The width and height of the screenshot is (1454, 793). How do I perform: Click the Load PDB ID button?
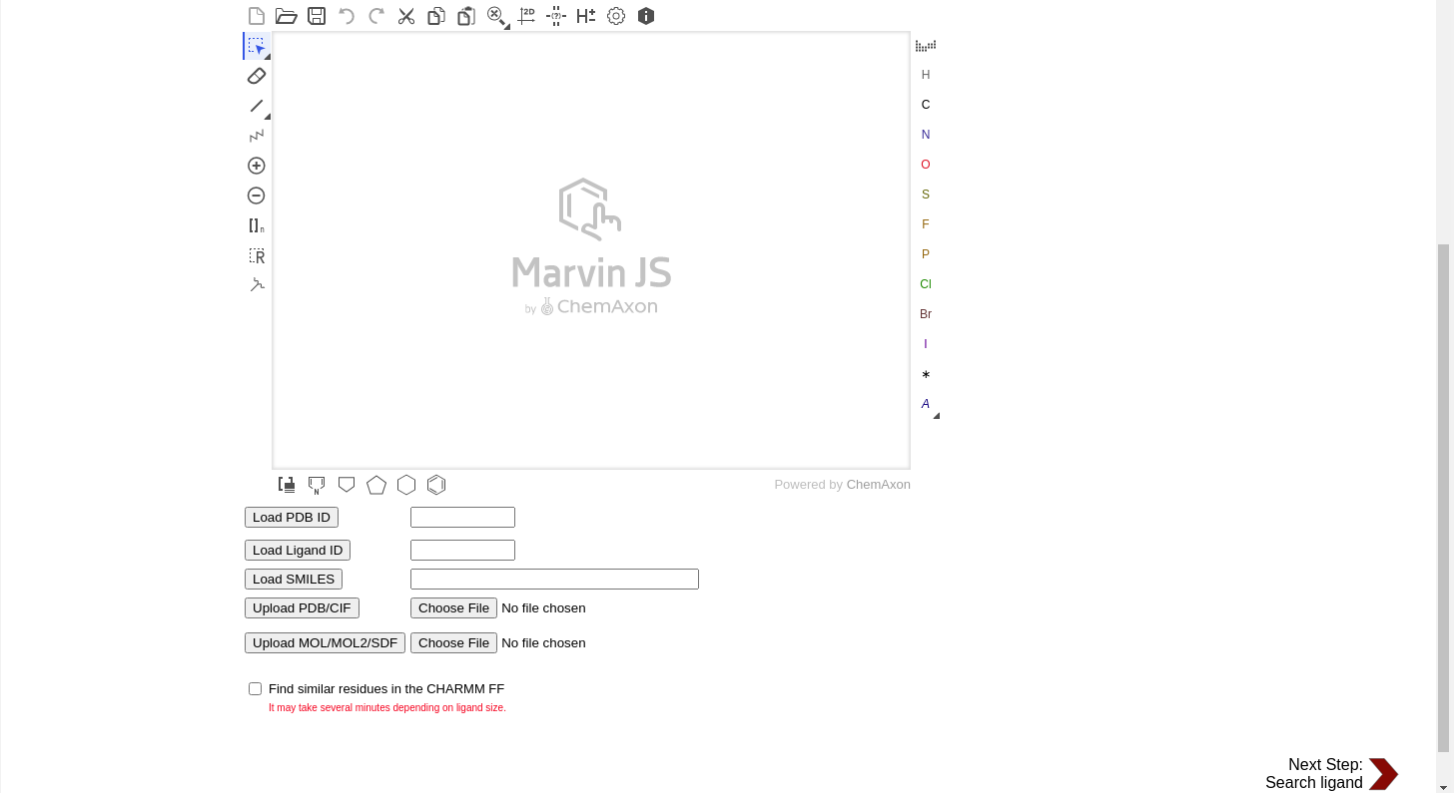coord(292,518)
